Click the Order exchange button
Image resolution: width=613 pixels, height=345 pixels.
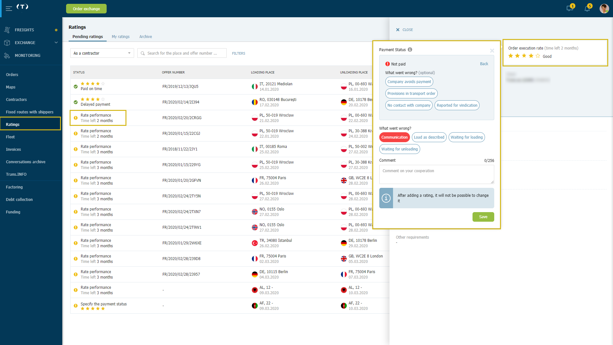tap(86, 9)
